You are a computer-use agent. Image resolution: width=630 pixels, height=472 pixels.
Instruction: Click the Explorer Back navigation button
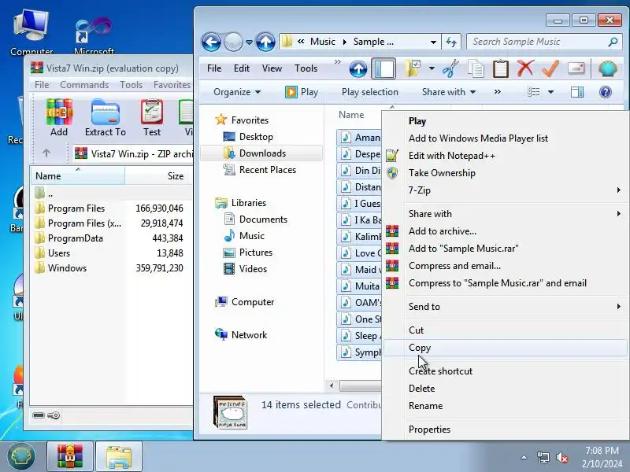(211, 42)
